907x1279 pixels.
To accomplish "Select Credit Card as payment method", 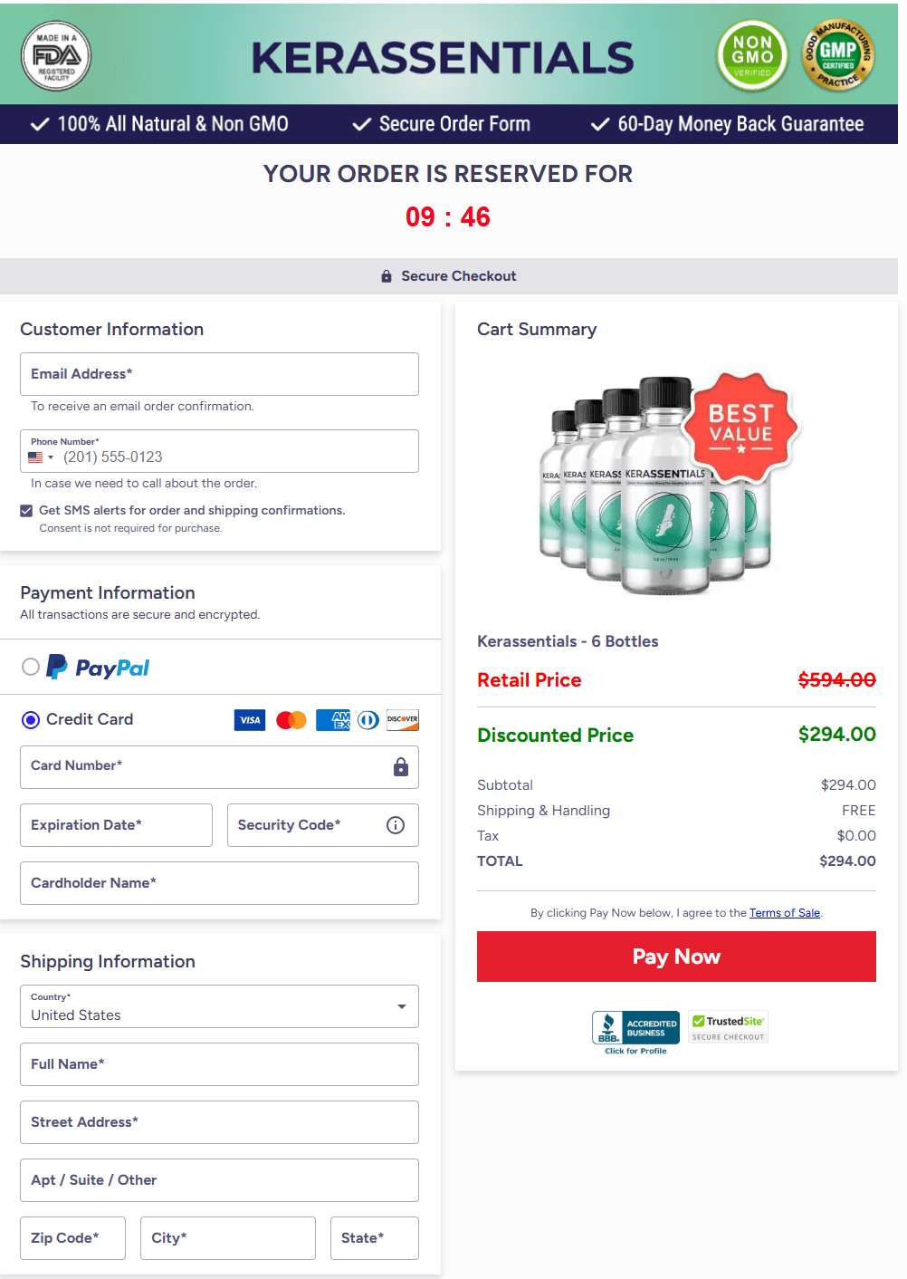I will (x=30, y=719).
